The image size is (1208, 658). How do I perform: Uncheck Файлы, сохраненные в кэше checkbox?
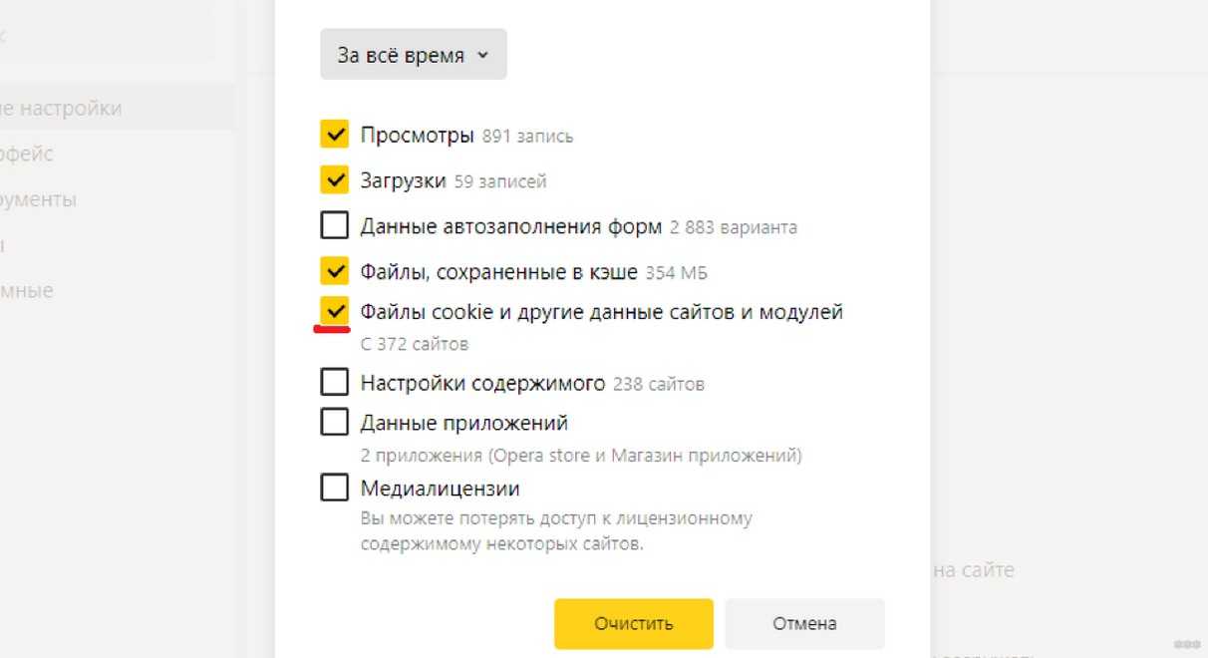pos(335,271)
